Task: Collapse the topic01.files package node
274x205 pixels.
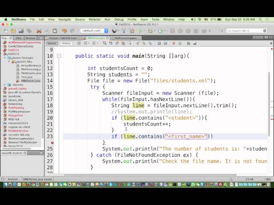Action: (9, 61)
